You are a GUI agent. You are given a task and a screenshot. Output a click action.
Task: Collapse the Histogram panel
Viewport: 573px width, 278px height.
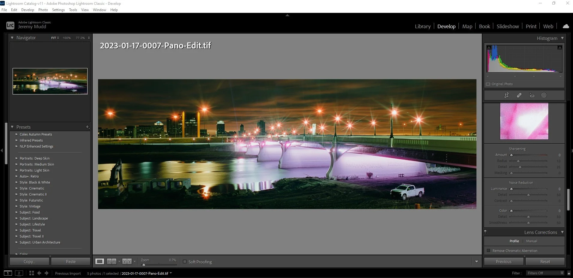(563, 38)
